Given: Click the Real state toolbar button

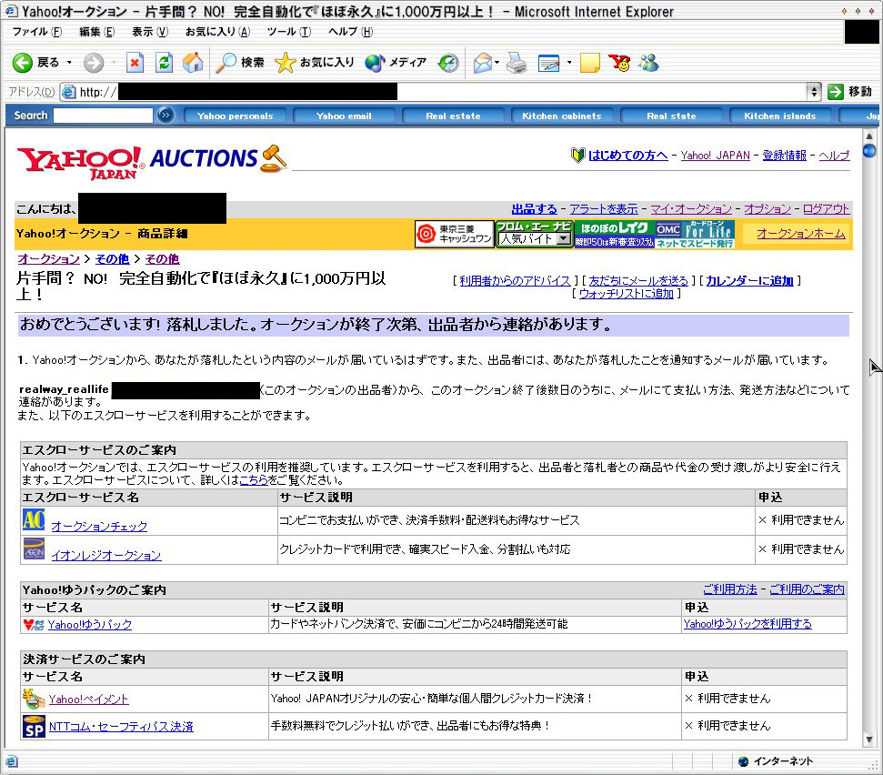Looking at the screenshot, I should tap(671, 116).
